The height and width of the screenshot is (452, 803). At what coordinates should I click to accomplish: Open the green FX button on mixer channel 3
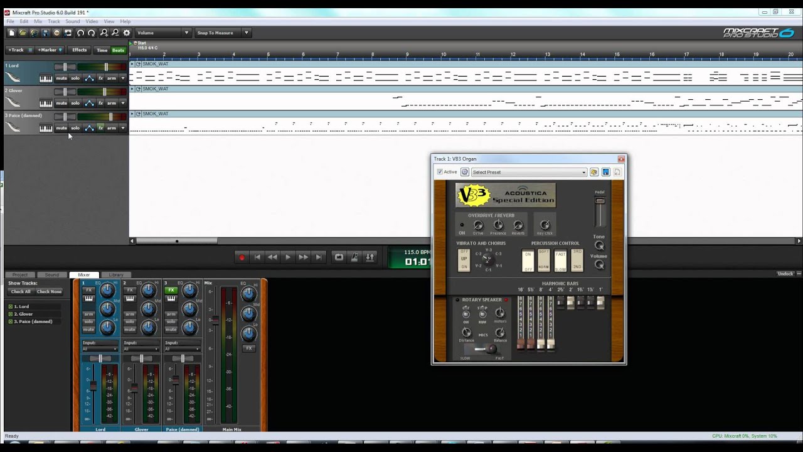click(171, 290)
